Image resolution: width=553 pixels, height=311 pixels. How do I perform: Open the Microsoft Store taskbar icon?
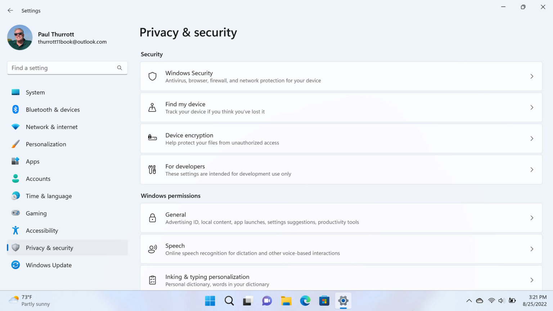324,301
